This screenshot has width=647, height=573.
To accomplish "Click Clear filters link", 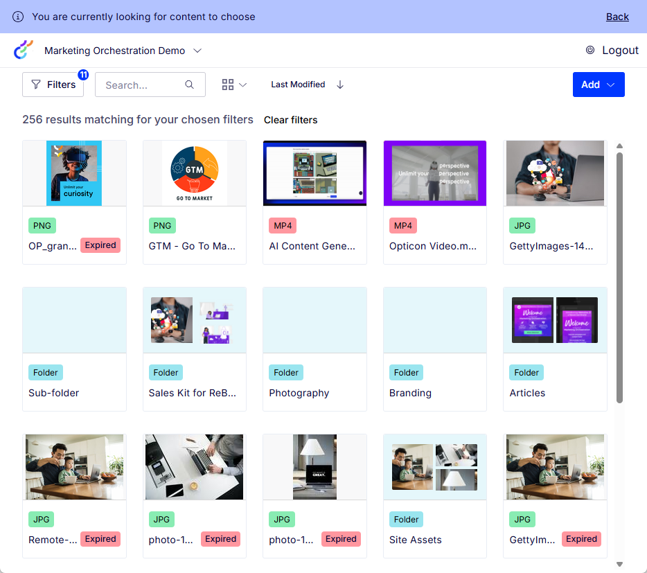I will pos(290,120).
